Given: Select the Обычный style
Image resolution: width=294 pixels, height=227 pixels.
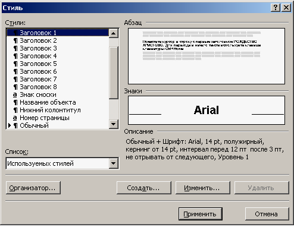Looking at the screenshot, I should [x=58, y=125].
